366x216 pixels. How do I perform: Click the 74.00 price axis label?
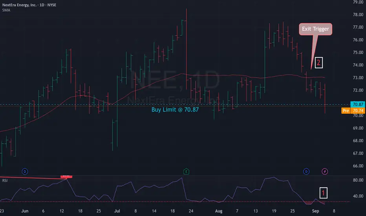coord(358,65)
